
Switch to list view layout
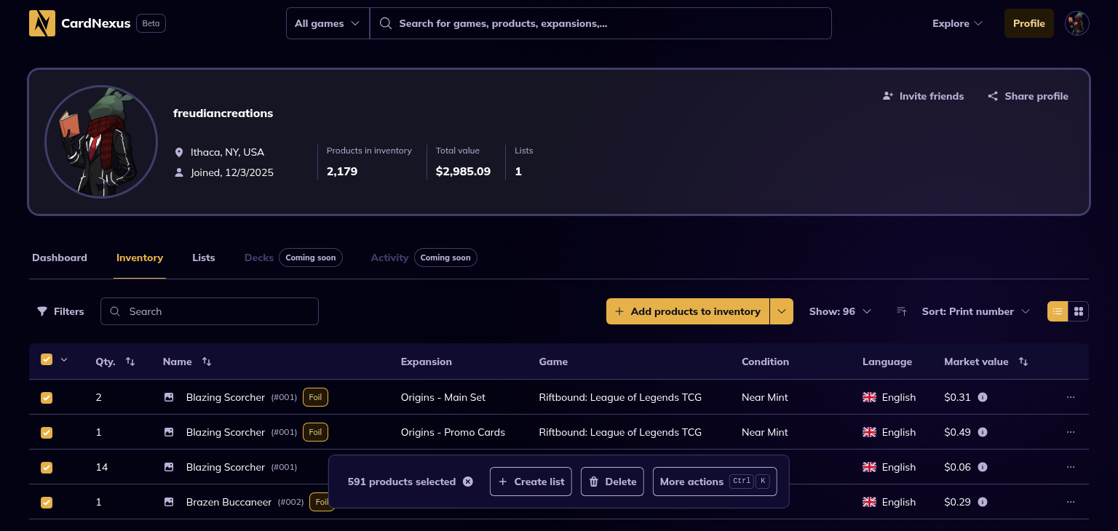pyautogui.click(x=1058, y=311)
